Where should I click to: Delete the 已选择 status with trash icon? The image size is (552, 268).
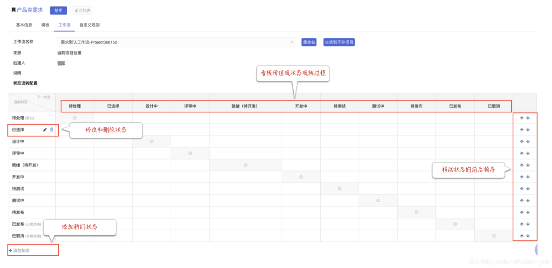tap(52, 129)
